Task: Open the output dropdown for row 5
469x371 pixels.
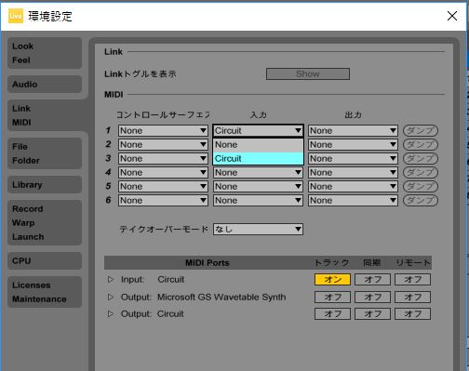Action: pos(353,186)
